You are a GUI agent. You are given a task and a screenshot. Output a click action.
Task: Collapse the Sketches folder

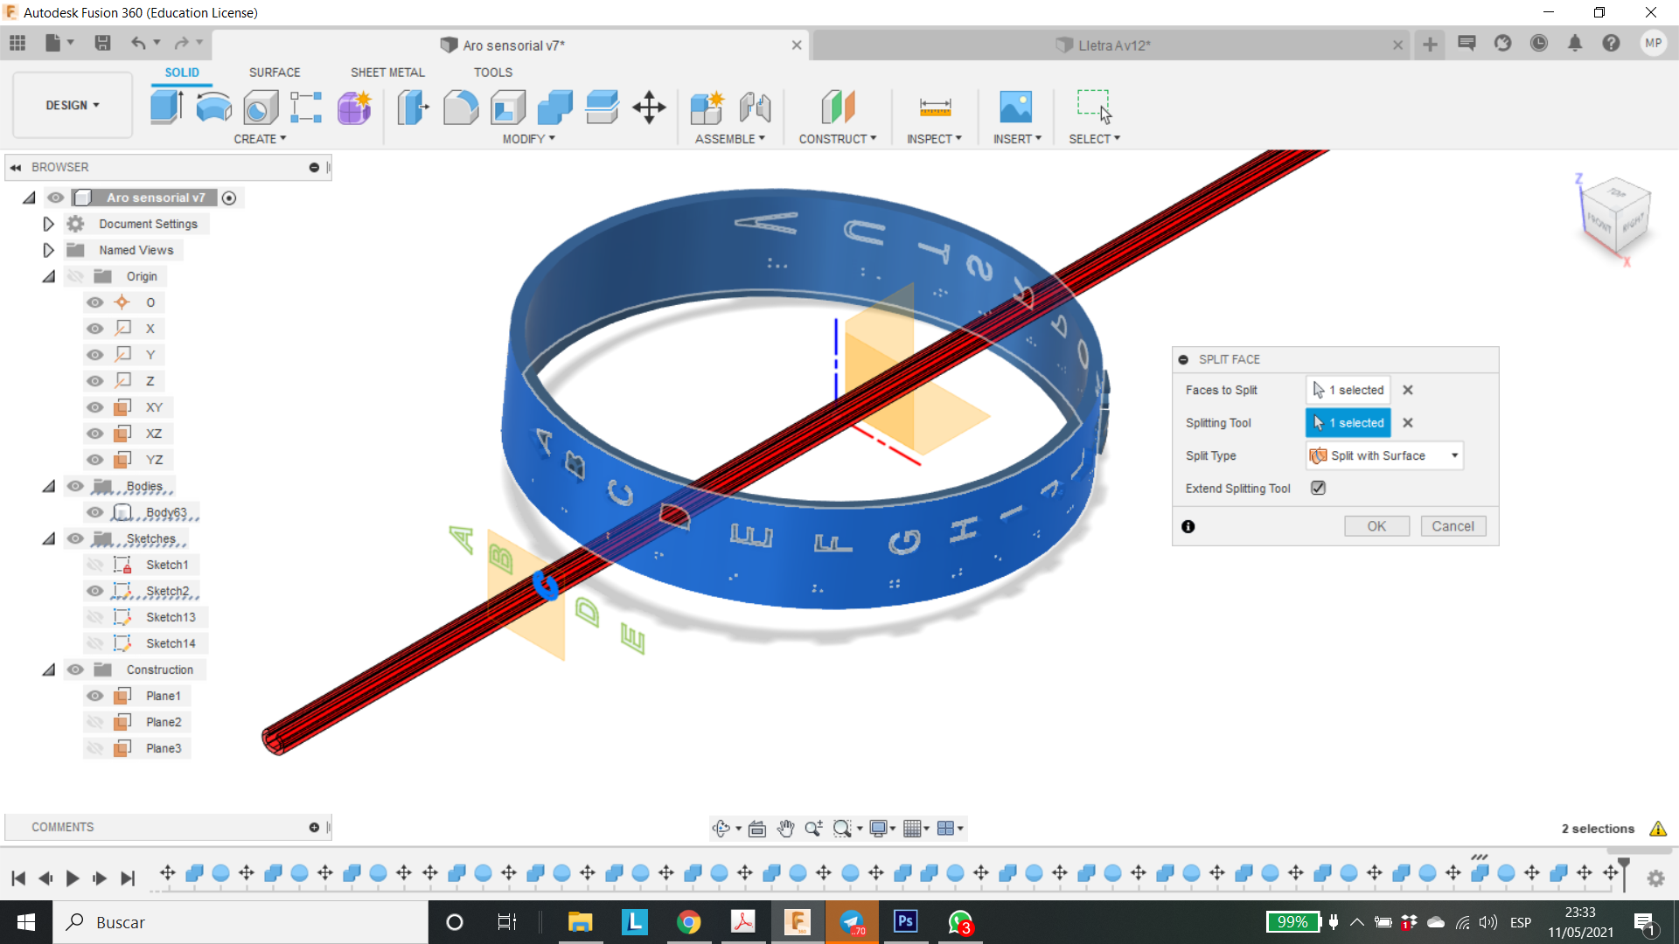pos(48,538)
